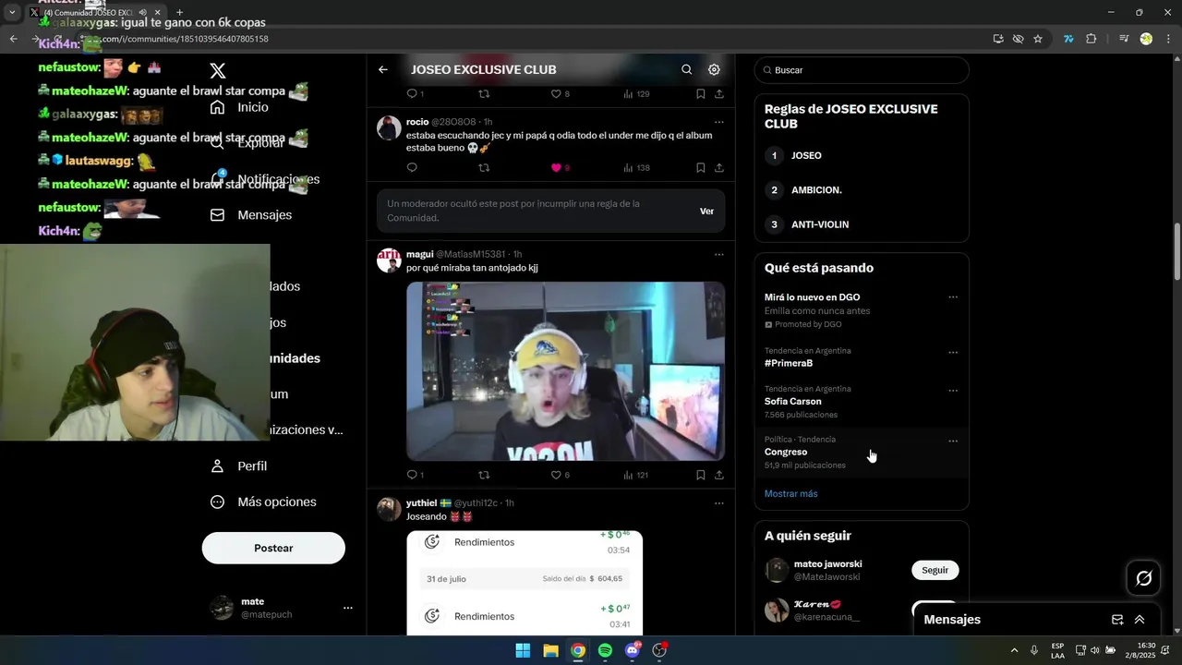1182x665 pixels.
Task: Unlike rocio's liked post heart
Action: pyautogui.click(x=556, y=168)
